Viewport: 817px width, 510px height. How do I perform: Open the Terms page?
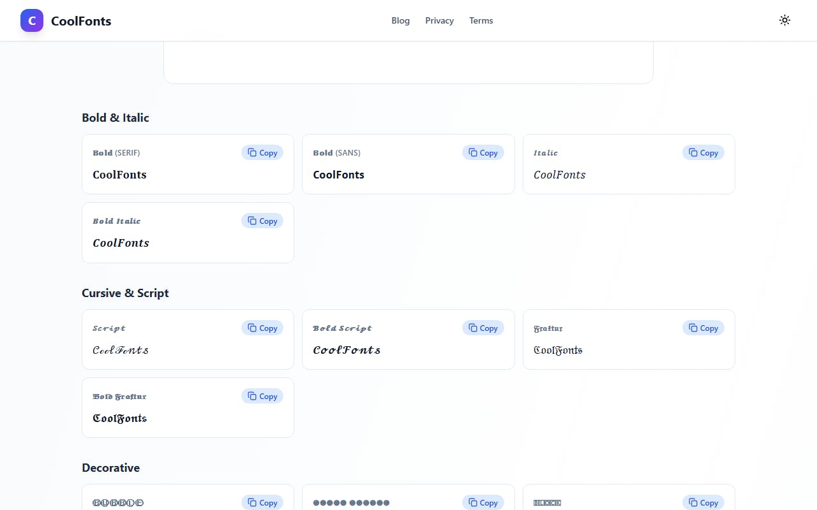click(481, 20)
